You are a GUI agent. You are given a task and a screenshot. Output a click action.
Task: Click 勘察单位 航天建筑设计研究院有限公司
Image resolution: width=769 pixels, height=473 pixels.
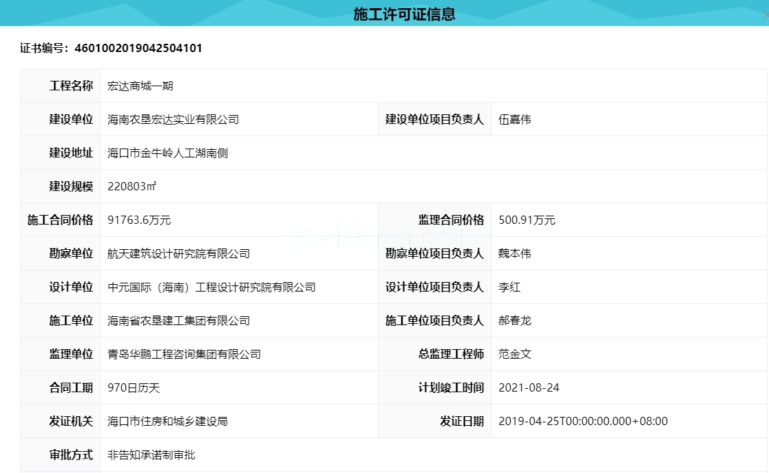(x=179, y=253)
